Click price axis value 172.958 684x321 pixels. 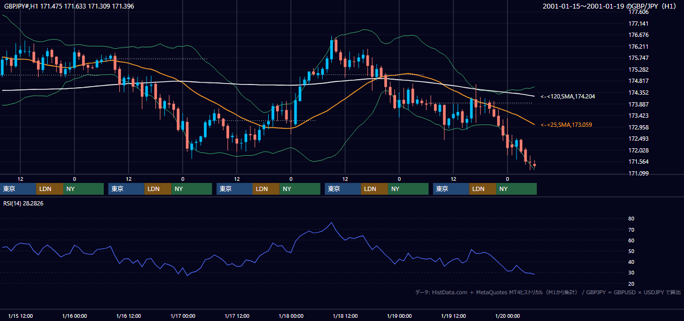[639, 127]
